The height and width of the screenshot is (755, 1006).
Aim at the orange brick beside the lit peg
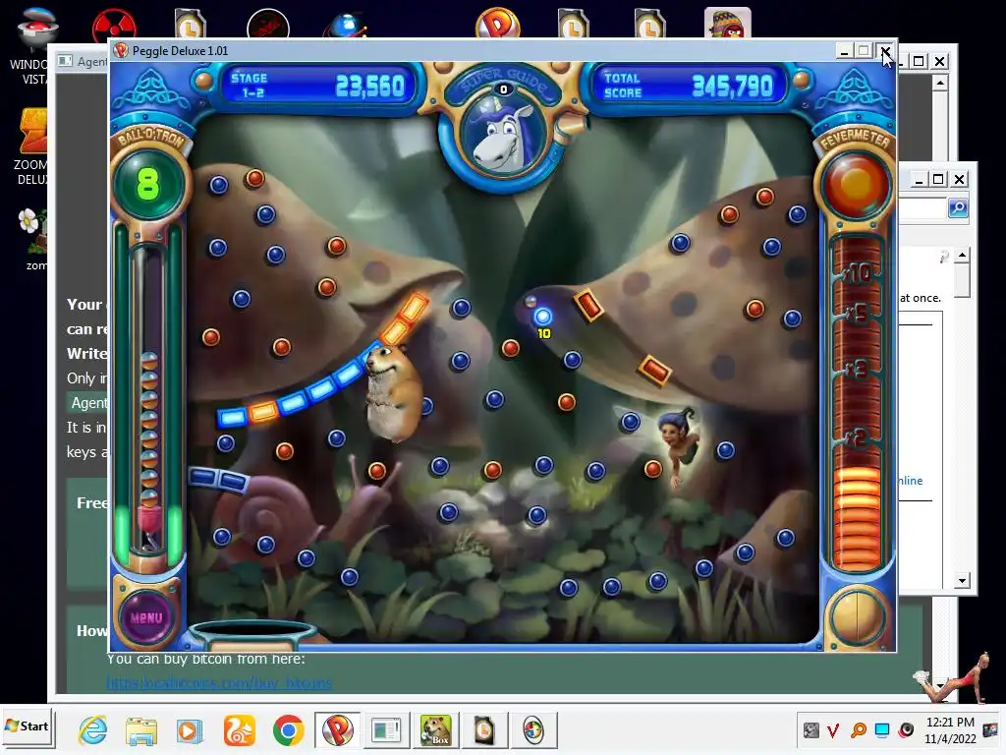pos(588,305)
